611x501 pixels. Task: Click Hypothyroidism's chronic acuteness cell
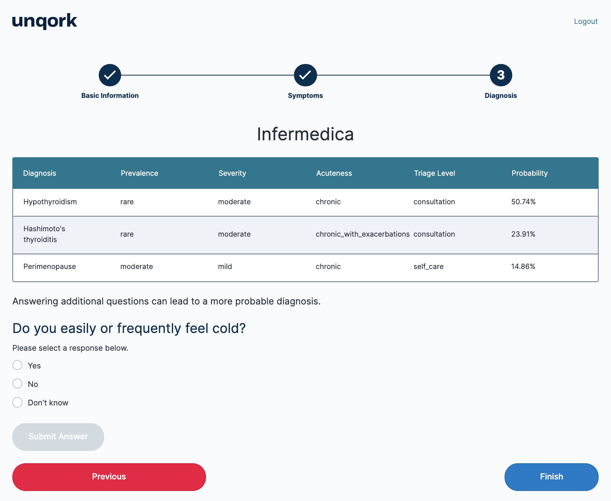328,202
